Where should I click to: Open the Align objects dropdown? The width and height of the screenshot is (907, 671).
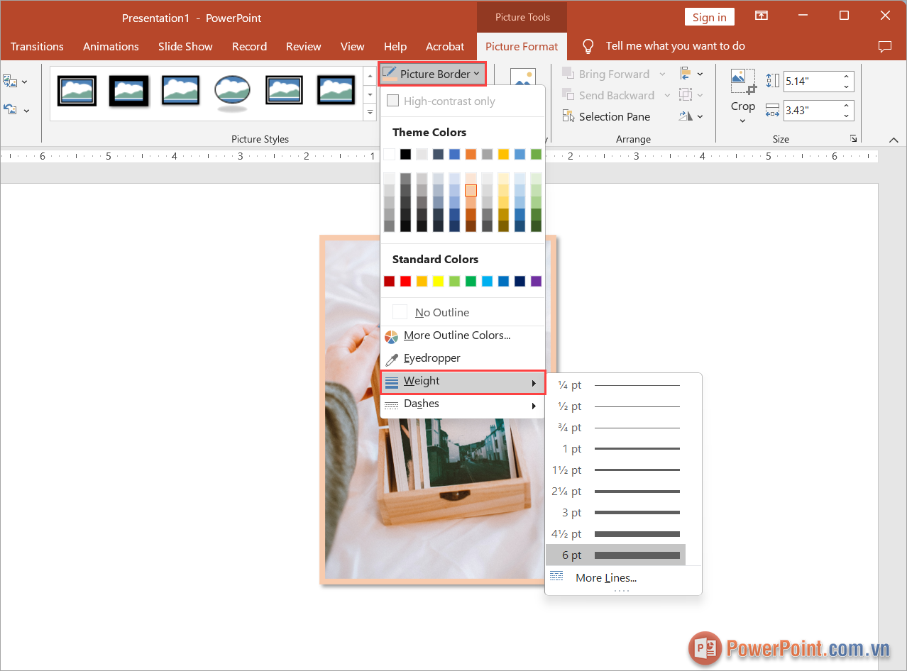click(x=691, y=74)
